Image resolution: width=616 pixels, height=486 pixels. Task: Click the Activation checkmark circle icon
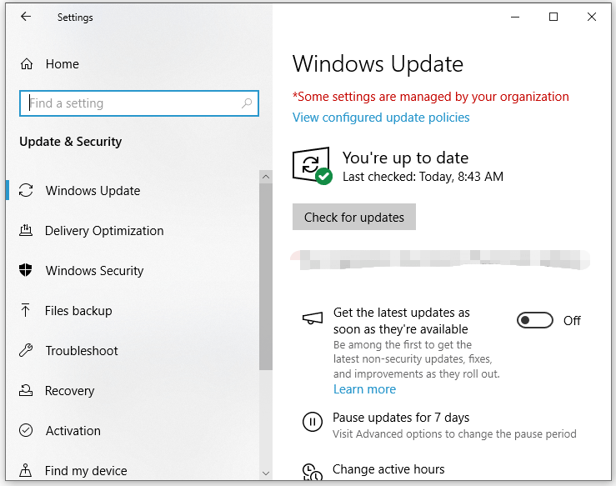pos(26,430)
